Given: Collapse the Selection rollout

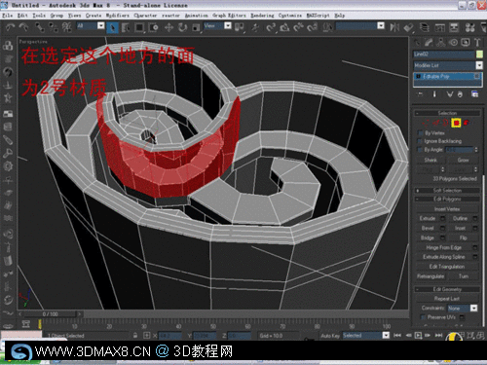Looking at the screenshot, I should (447, 113).
